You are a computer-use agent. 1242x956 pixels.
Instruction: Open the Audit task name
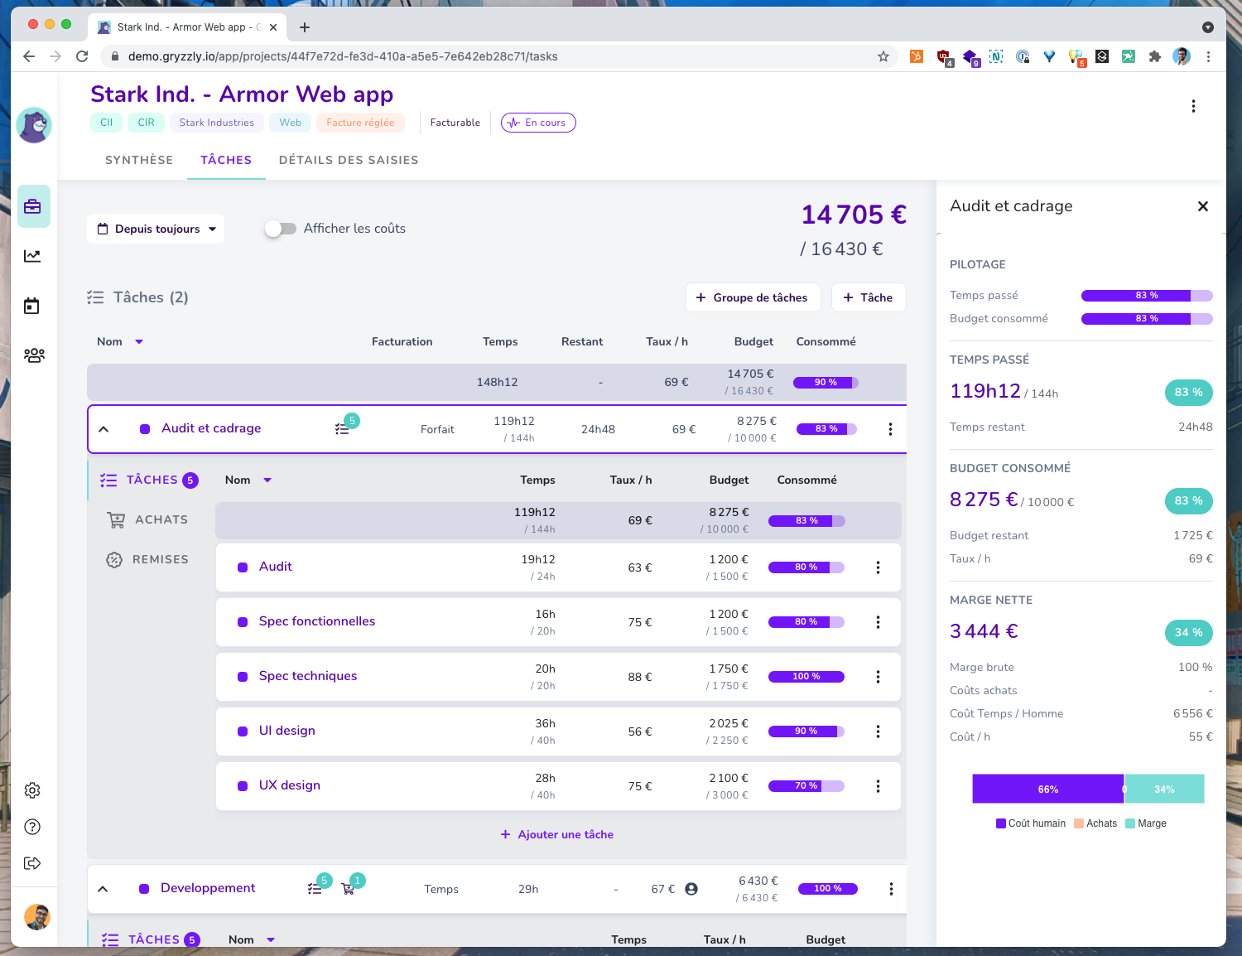click(276, 567)
